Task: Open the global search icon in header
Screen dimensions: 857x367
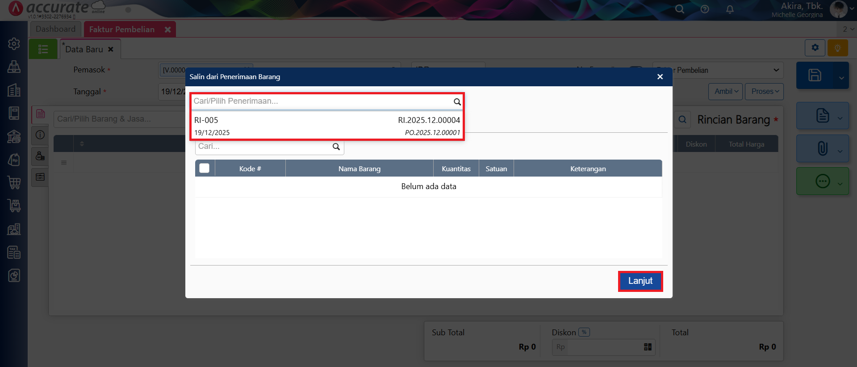Action: tap(679, 9)
